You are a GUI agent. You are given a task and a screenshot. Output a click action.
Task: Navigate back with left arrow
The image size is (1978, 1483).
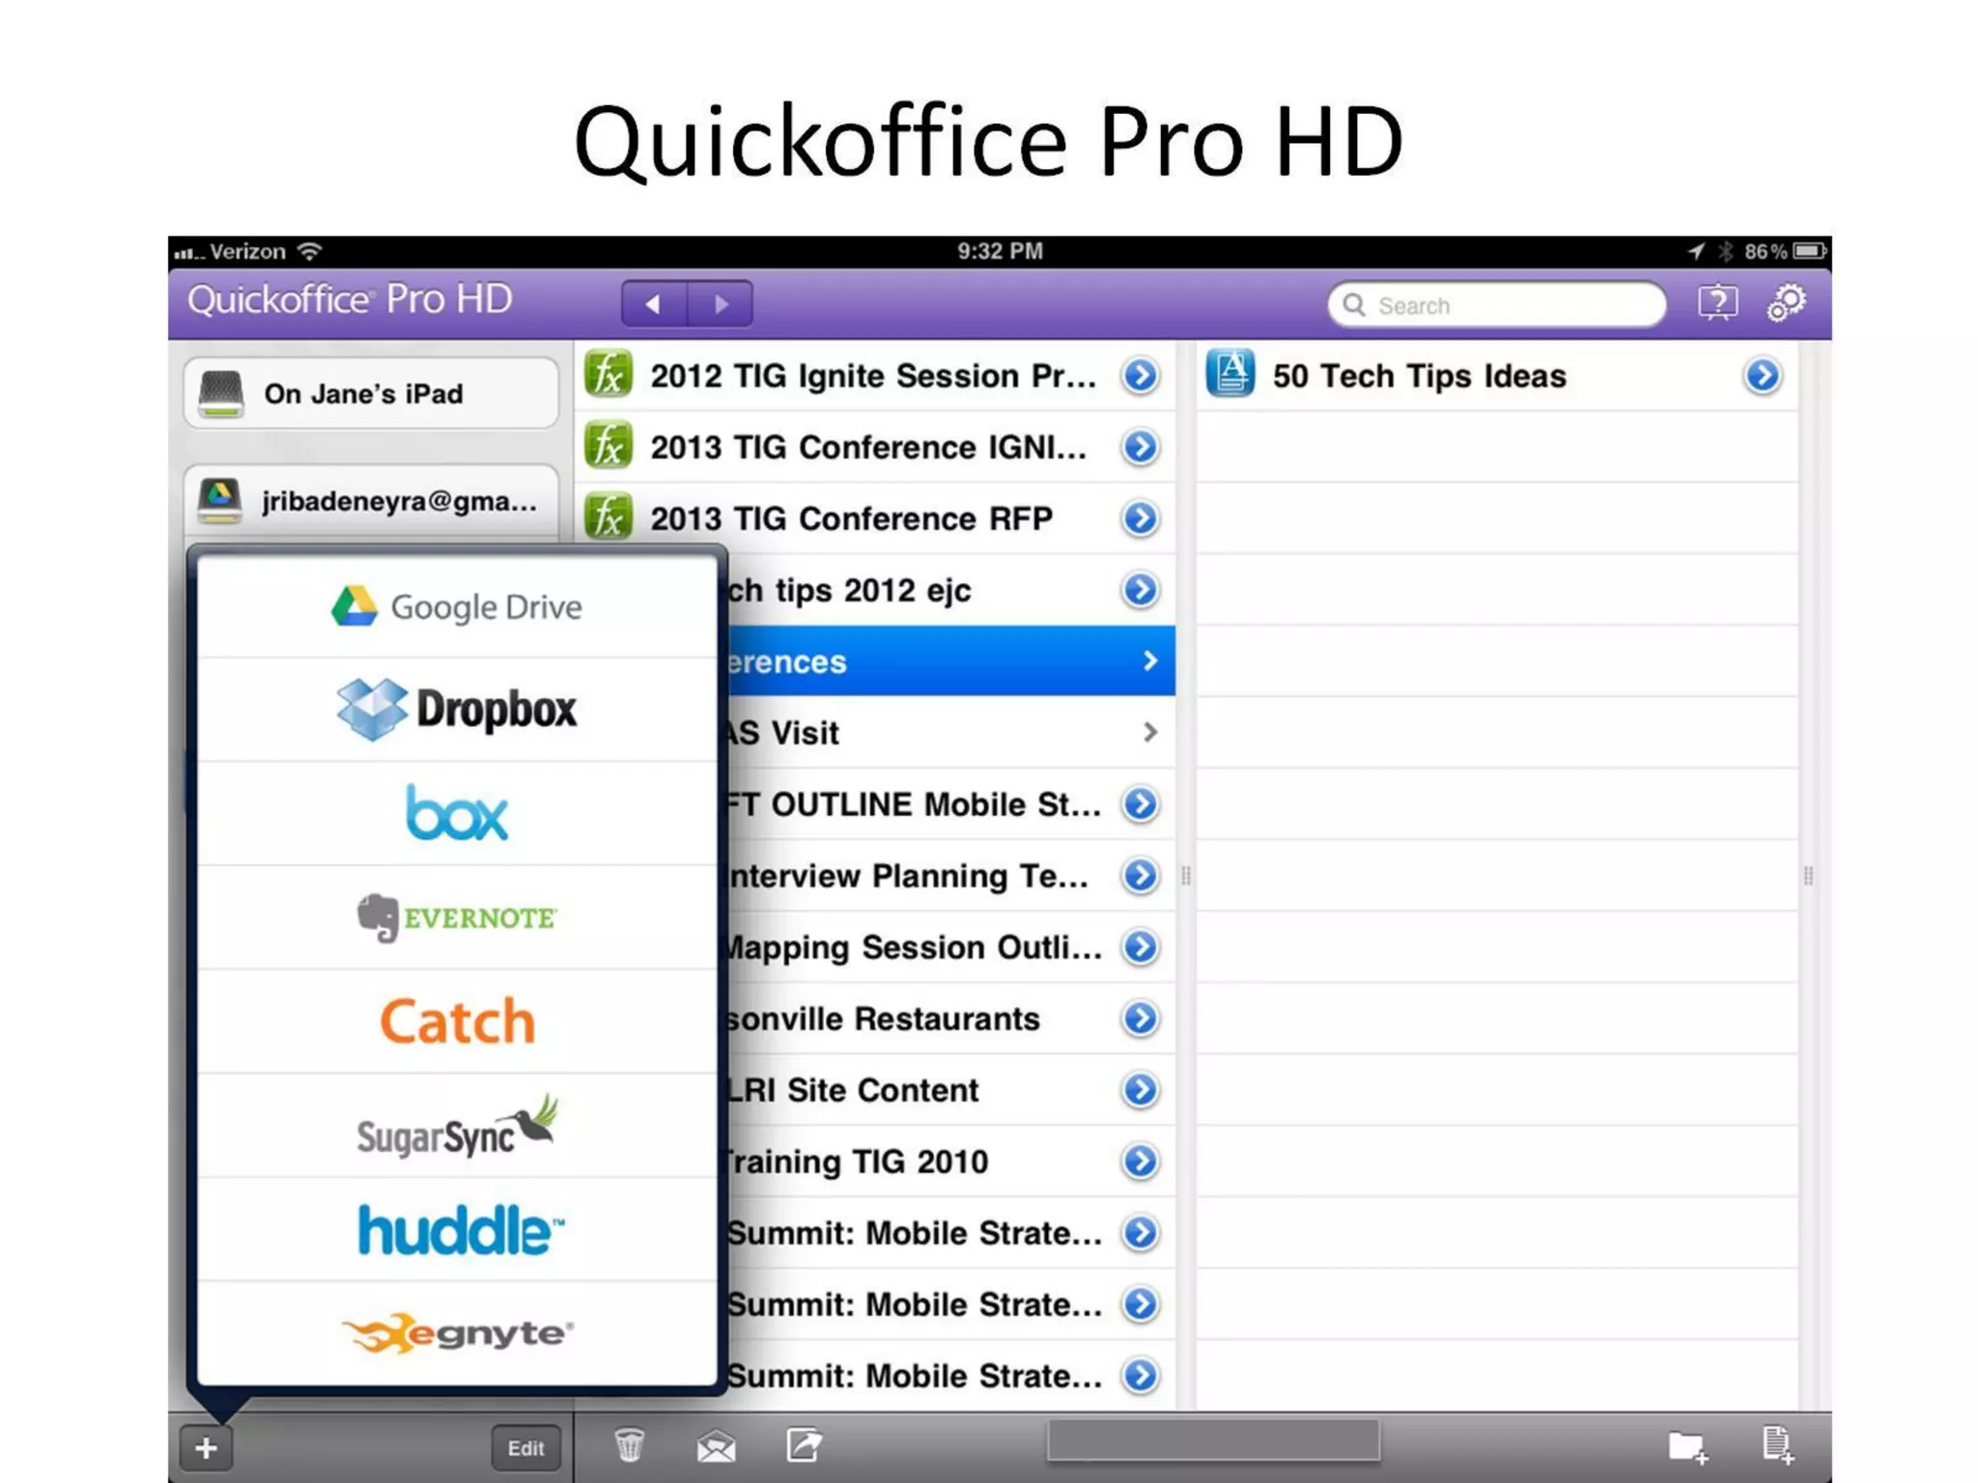(654, 304)
